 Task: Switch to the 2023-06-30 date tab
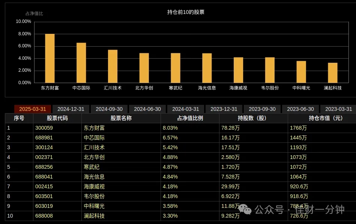[300, 109]
